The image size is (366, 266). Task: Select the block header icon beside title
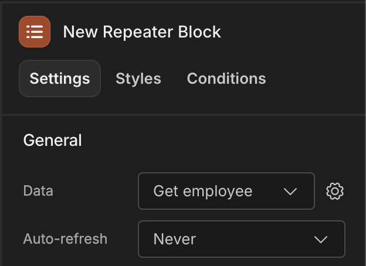[x=35, y=32]
